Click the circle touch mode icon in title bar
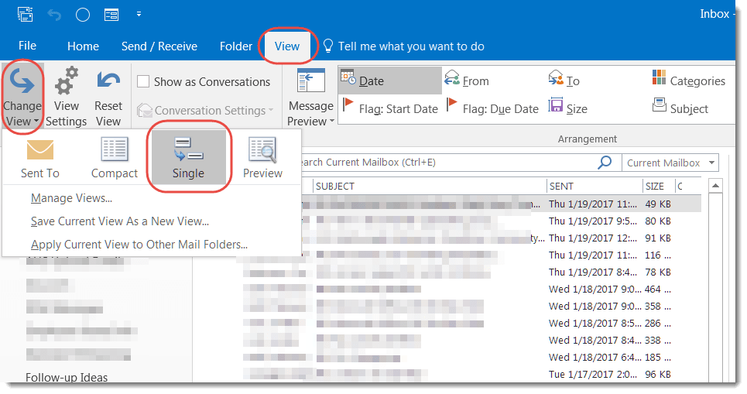Viewport: 747px width, 394px height. coord(83,15)
